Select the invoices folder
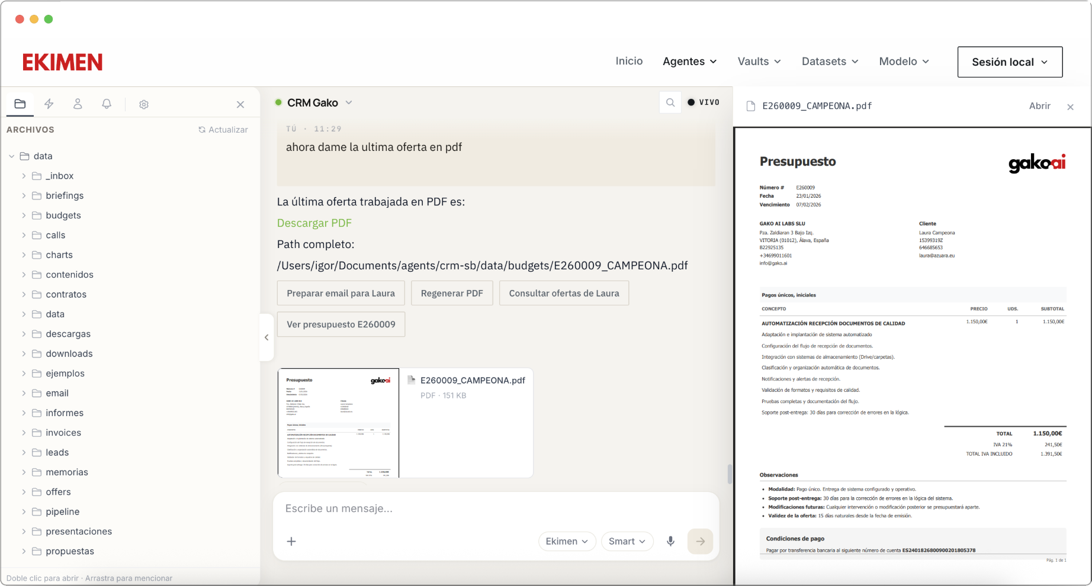1092x586 pixels. pyautogui.click(x=63, y=433)
